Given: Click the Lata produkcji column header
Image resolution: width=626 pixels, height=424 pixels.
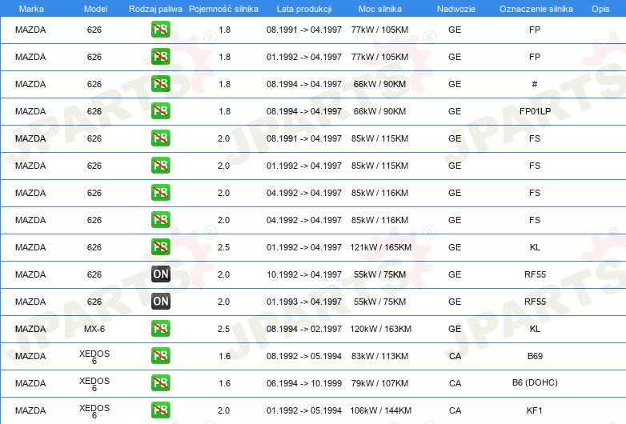Looking at the screenshot, I should [304, 9].
